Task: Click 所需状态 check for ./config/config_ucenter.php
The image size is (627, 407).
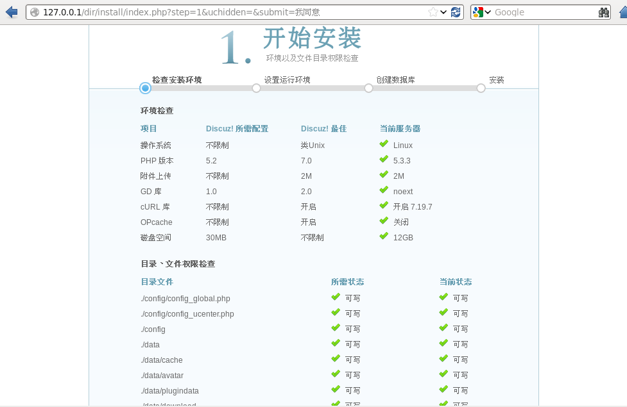Action: coord(336,312)
